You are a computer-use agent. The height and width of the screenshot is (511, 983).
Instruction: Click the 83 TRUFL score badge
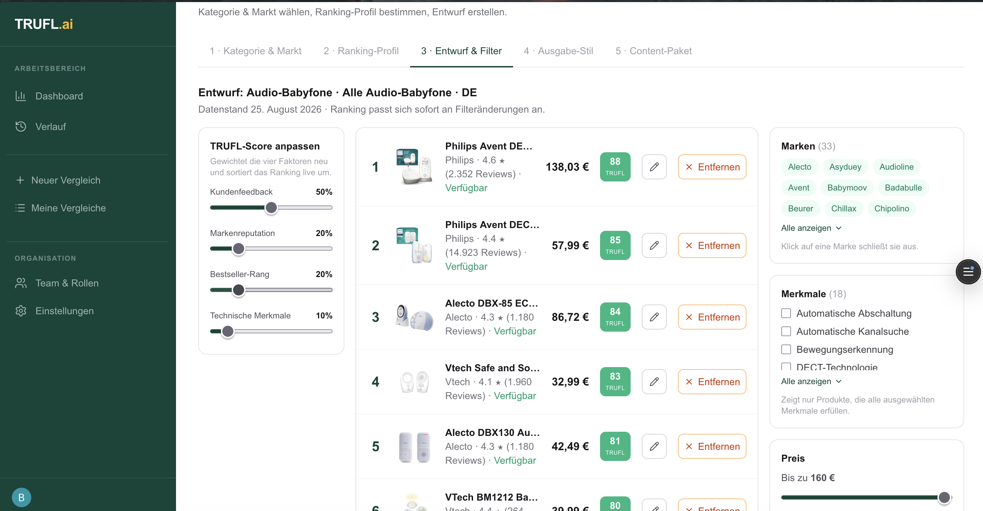(615, 381)
